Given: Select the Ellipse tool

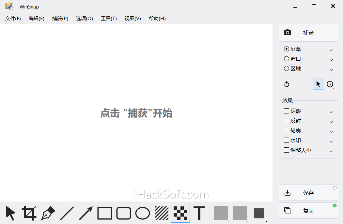Looking at the screenshot, I should 143,213.
